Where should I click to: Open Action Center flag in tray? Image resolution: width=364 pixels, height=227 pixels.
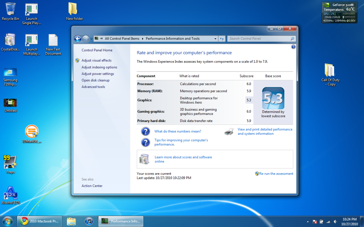[315, 222]
